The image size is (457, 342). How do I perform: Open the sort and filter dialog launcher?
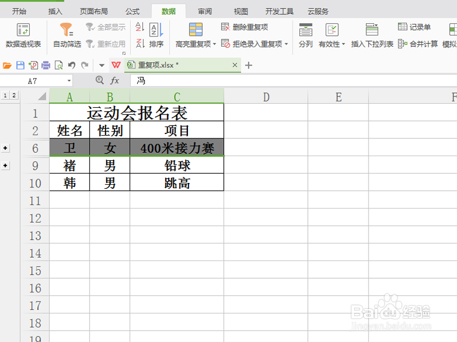[x=124, y=53]
